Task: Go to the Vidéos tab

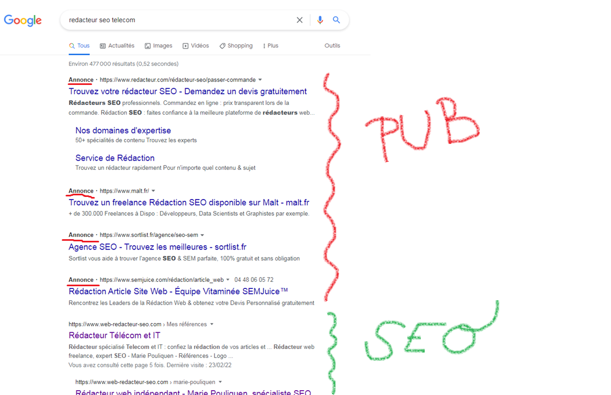Action: (196, 45)
